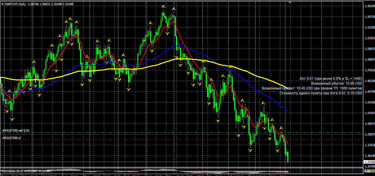The height and width of the screenshot is (176, 375).
Task: Click the GBPCHF,Daily chart title
Action: 15,4
